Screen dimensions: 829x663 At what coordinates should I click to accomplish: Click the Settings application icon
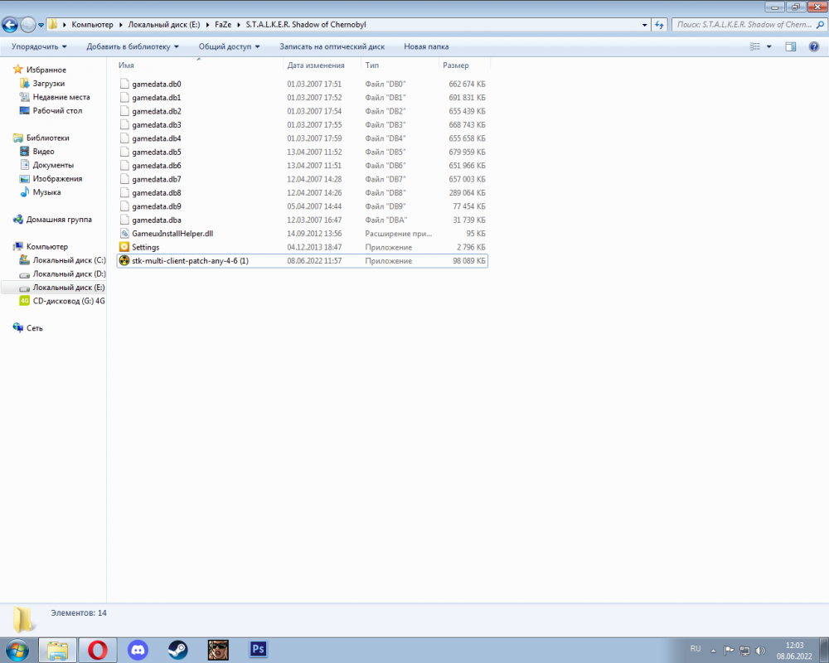(124, 247)
